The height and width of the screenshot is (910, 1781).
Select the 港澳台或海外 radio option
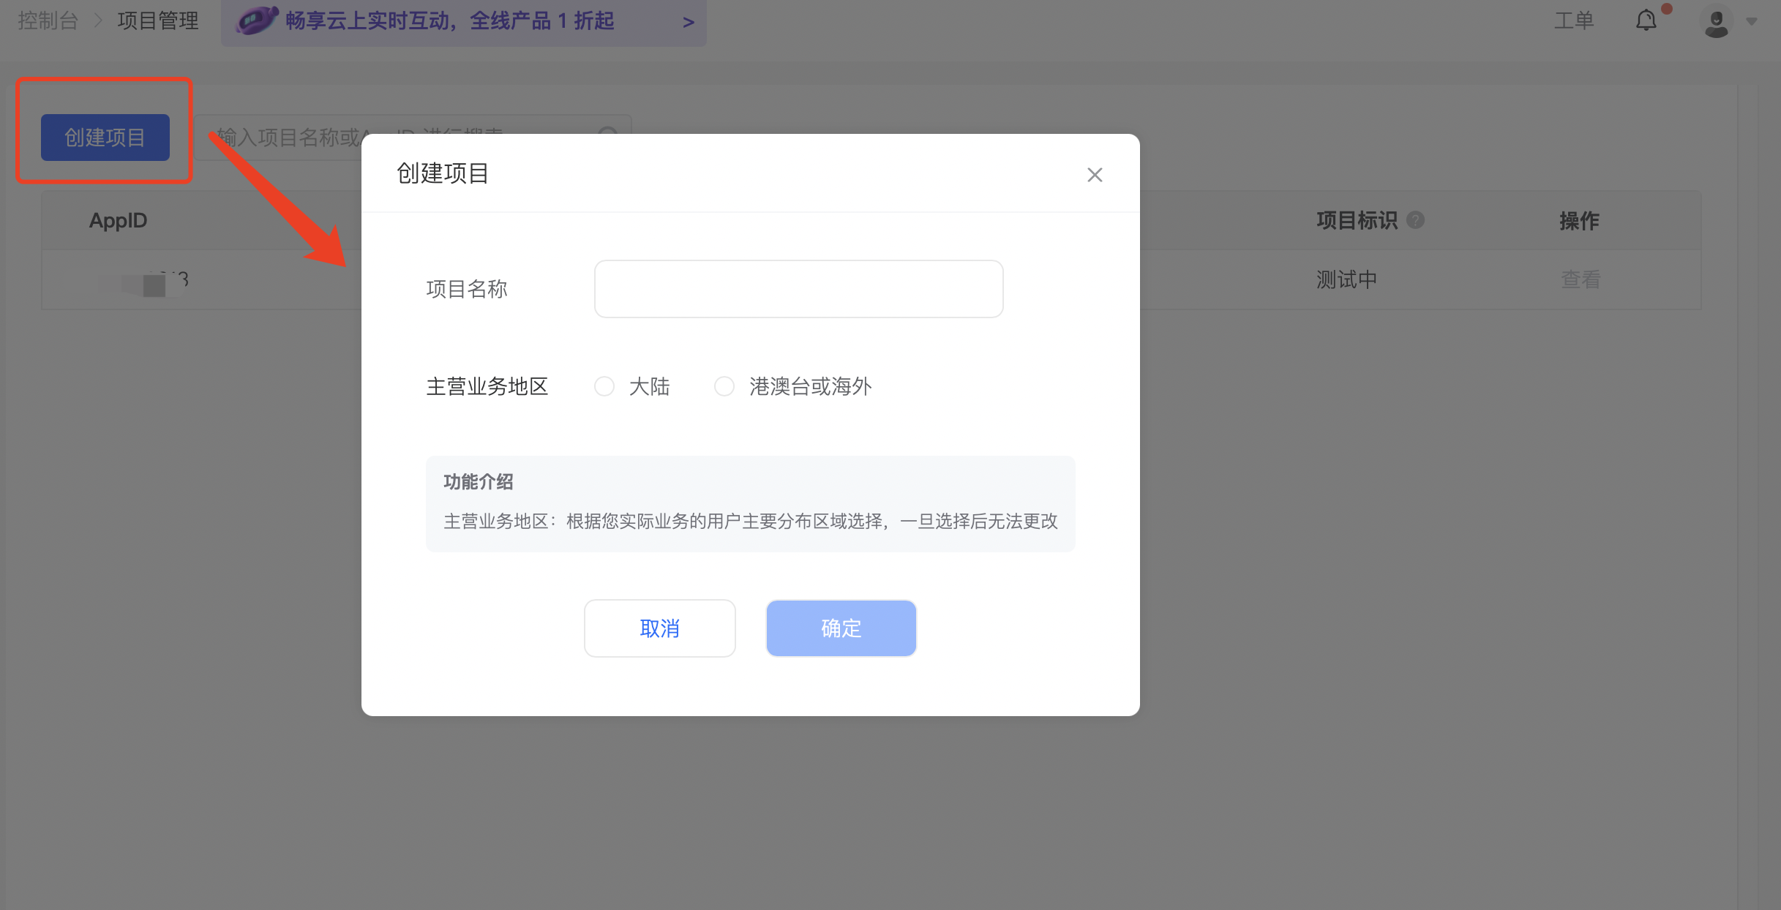tap(724, 386)
